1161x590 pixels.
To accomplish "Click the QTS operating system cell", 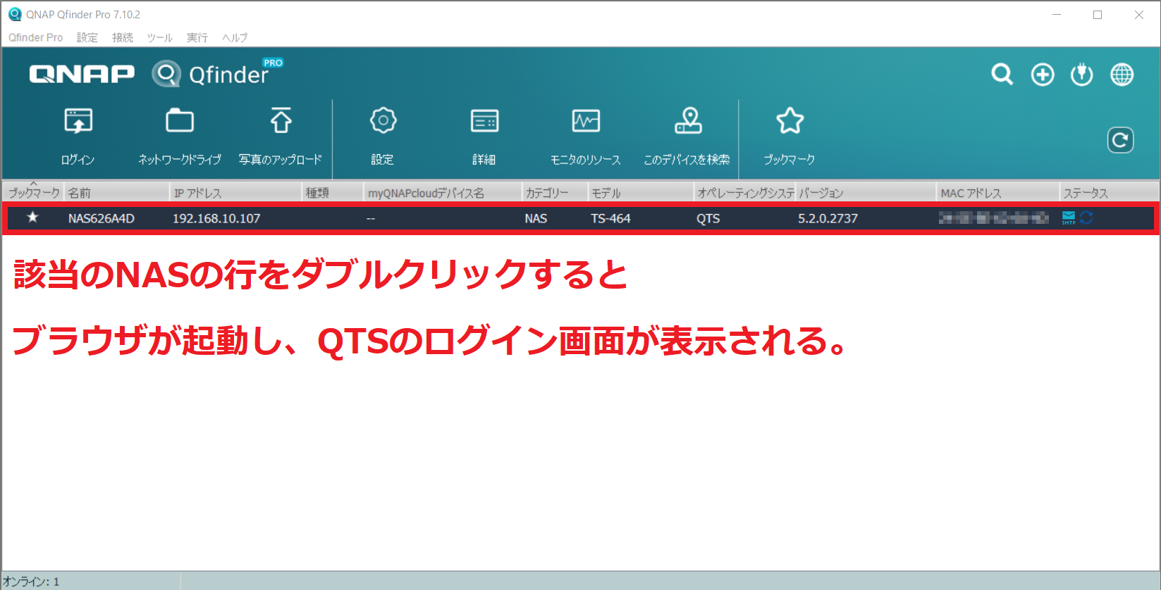I will point(708,218).
